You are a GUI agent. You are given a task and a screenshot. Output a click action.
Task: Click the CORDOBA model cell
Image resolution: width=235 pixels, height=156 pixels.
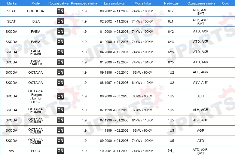pyautogui.click(x=35, y=11)
